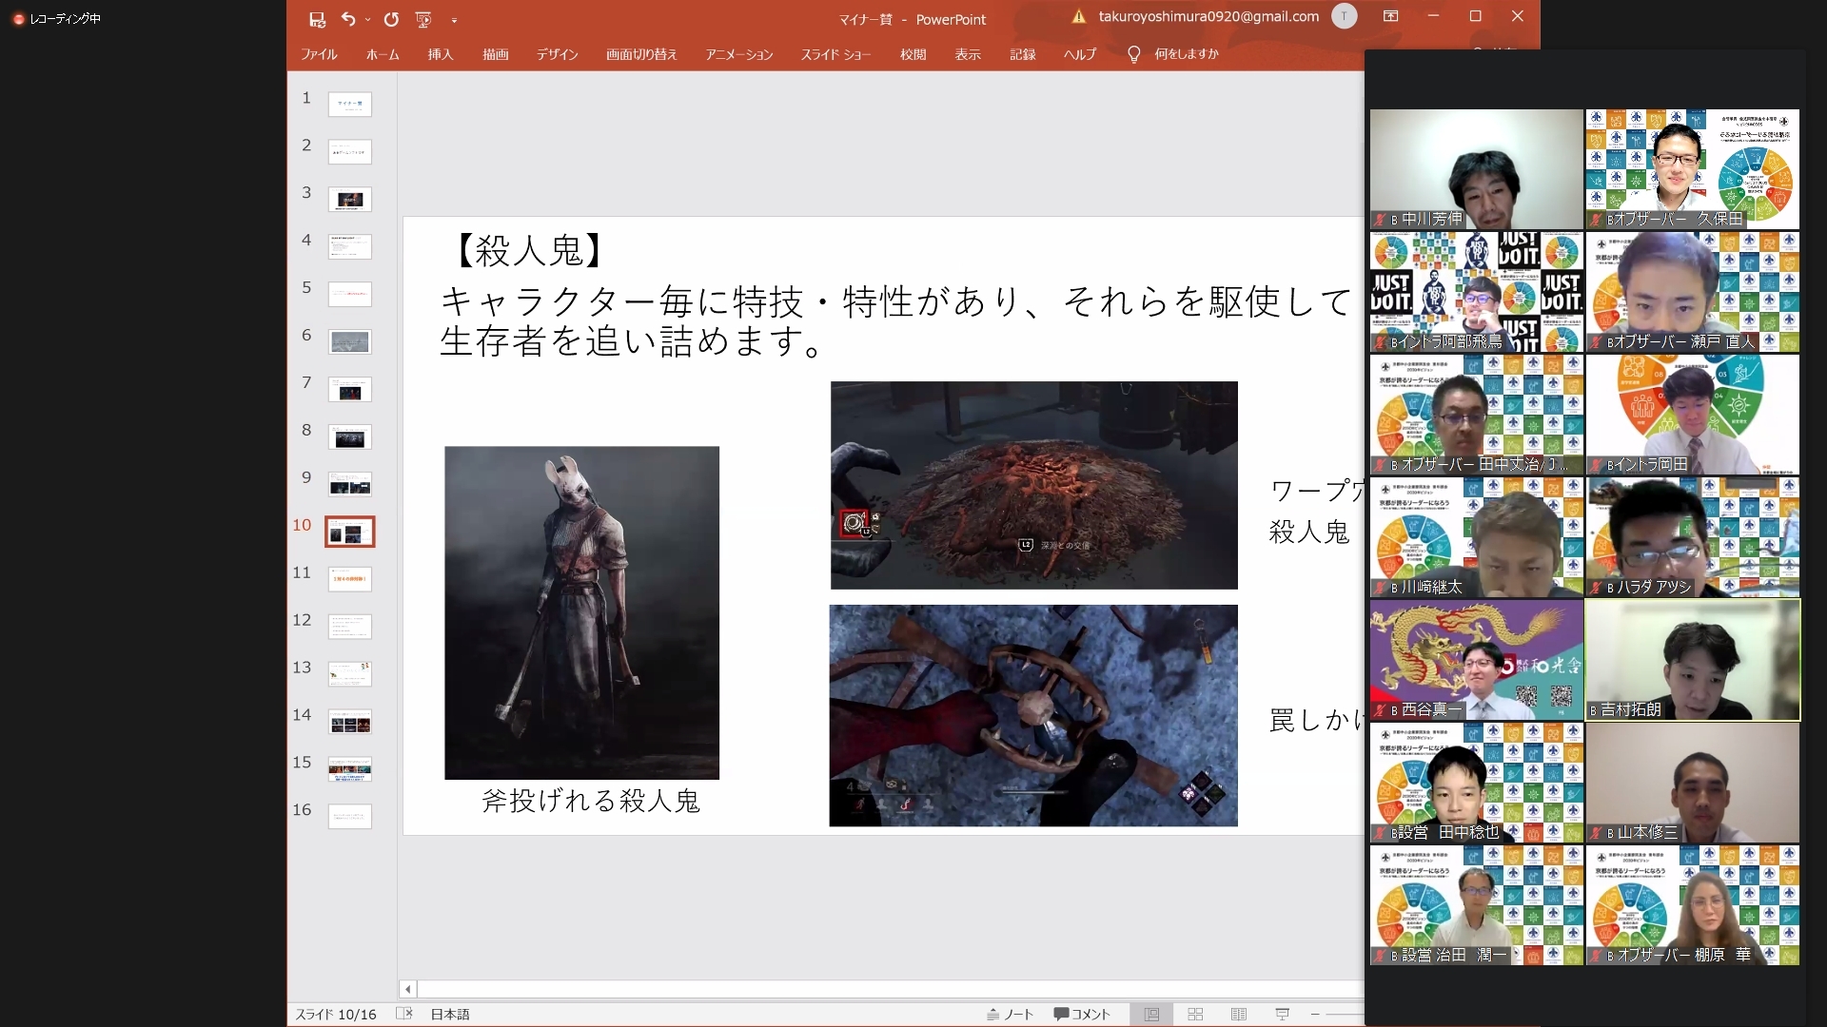
Task: Switch to the 記録 ribbon tab
Action: tap(1023, 54)
